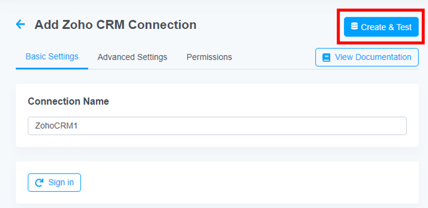This screenshot has width=428, height=208.
Task: Click the ZohoCRM1 text in the field
Action: 56,126
